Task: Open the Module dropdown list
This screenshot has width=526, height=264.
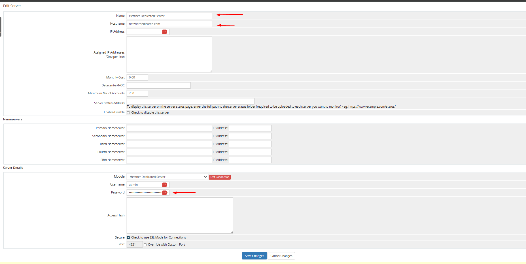Action: coord(167,177)
